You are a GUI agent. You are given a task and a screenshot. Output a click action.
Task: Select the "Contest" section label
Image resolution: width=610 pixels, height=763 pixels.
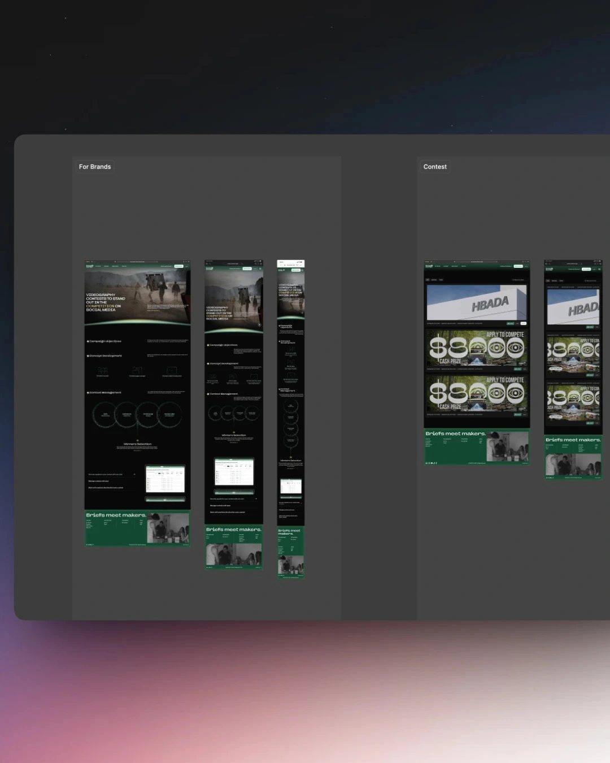click(435, 167)
